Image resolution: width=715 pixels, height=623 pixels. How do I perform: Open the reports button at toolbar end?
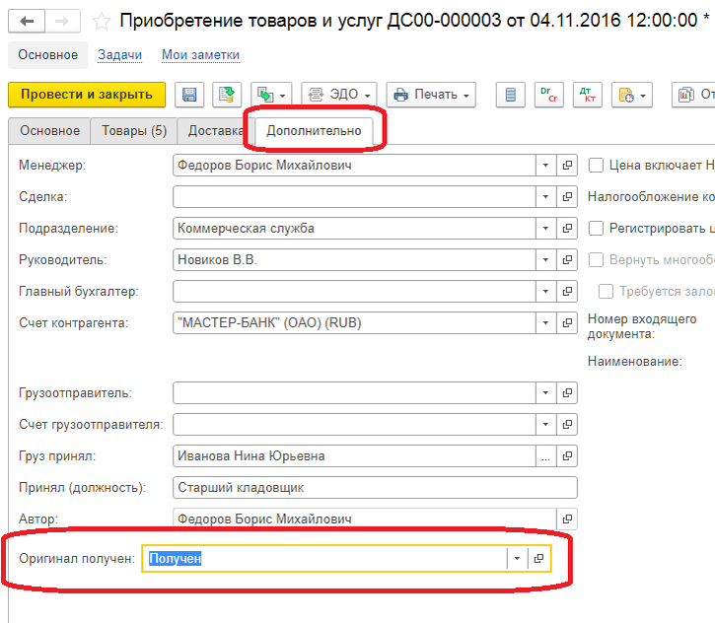click(693, 95)
